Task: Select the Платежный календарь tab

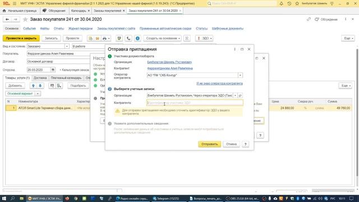Action: (x=66, y=78)
